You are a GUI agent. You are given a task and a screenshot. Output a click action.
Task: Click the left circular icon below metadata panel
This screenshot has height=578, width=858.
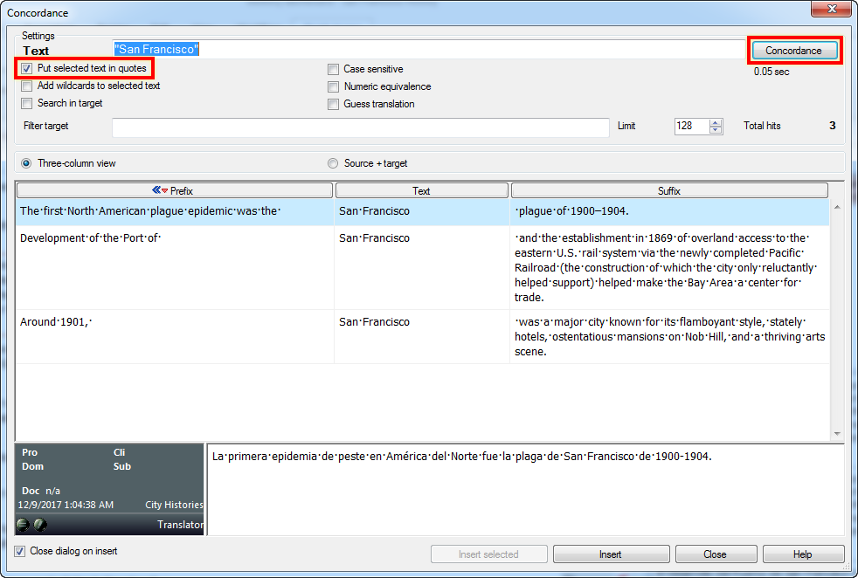click(x=21, y=524)
